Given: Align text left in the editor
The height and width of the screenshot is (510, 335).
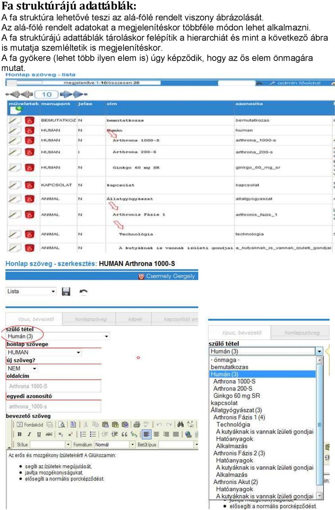Looking at the screenshot, I should tap(147, 434).
